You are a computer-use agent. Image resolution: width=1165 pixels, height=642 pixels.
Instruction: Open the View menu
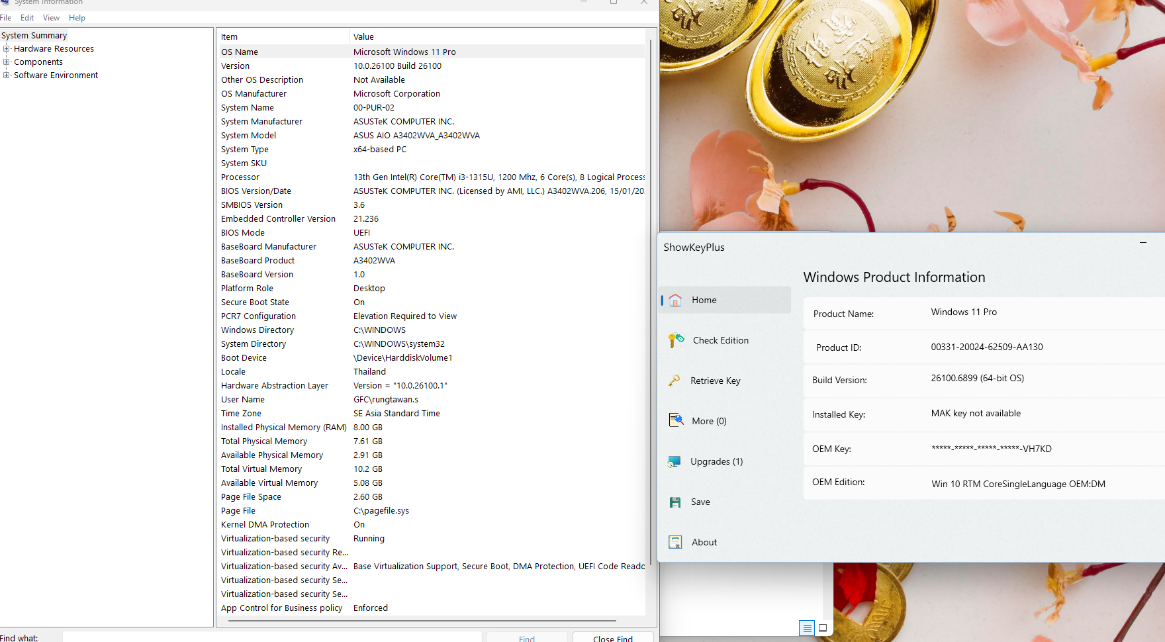point(51,18)
